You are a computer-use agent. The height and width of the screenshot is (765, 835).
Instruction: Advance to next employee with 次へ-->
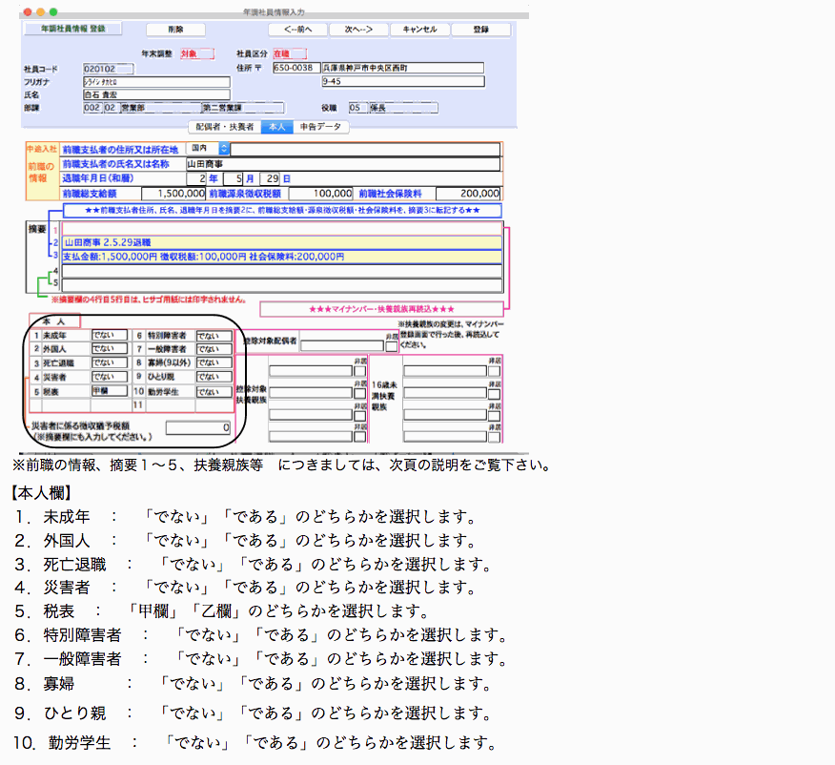pos(357,30)
